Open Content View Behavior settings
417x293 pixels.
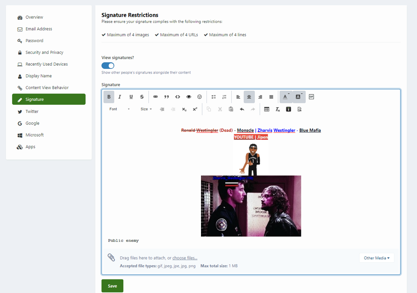click(49, 88)
